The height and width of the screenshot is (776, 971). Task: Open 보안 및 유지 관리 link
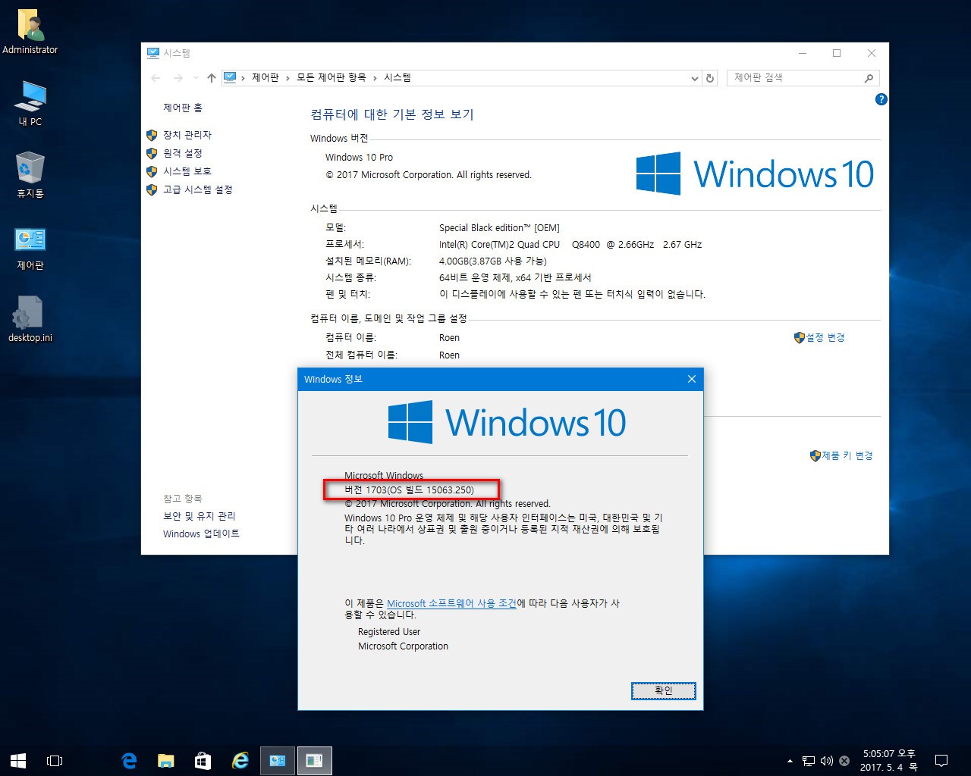pos(200,516)
